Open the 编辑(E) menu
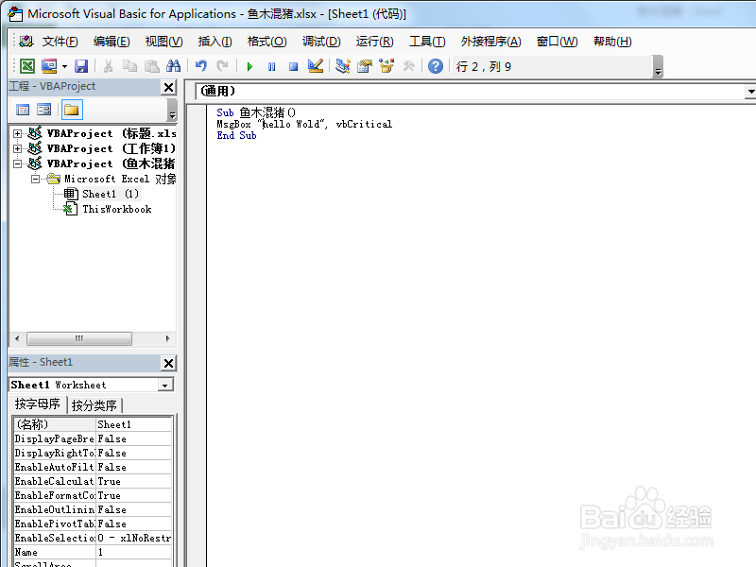 [112, 42]
